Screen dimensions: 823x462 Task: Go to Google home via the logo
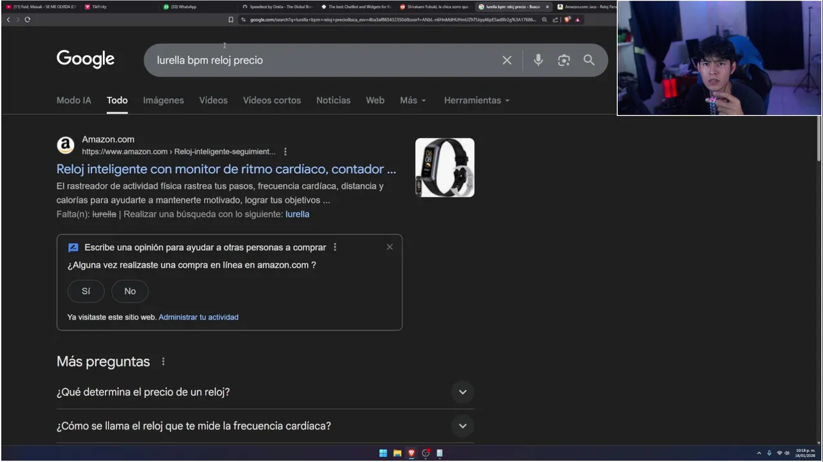coord(86,60)
